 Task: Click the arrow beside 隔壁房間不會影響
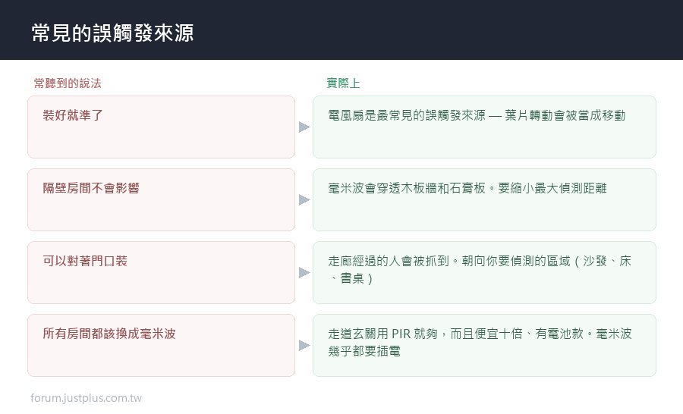[x=304, y=200]
